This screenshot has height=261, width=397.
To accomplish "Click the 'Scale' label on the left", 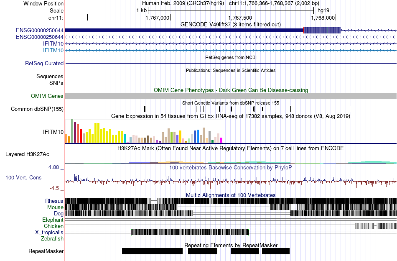I will click(x=56, y=10).
